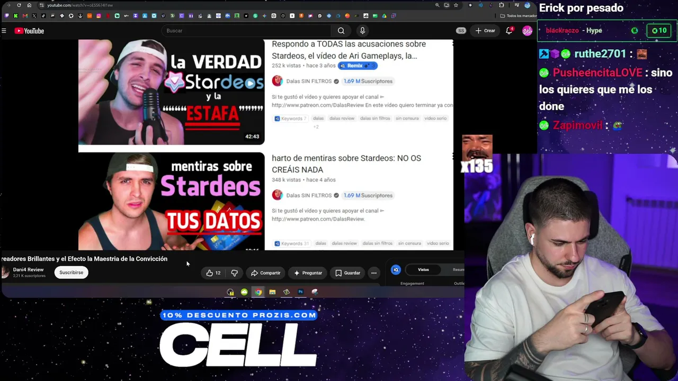The height and width of the screenshot is (381, 678).
Task: Open 'harto de mentiras sobre Stardeos' video title
Action: [346, 164]
